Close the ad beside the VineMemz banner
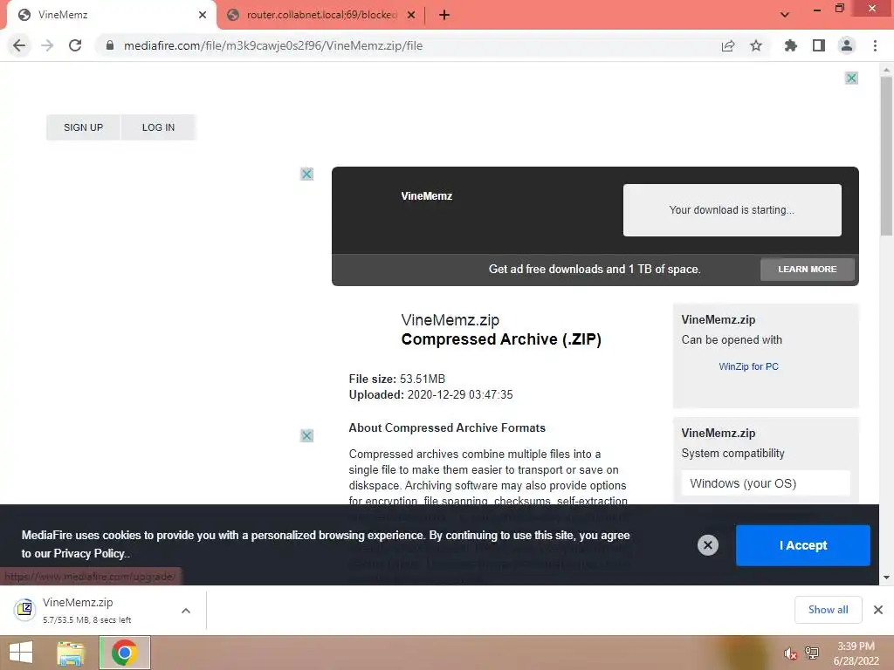894x670 pixels. 306,174
